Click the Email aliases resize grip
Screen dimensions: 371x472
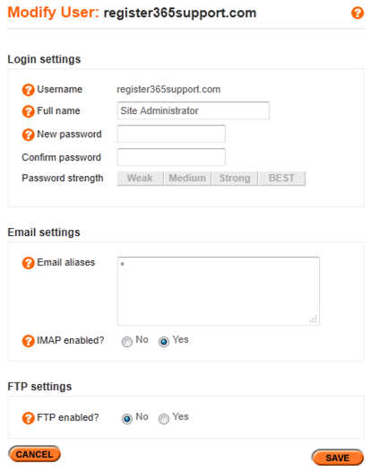point(314,319)
